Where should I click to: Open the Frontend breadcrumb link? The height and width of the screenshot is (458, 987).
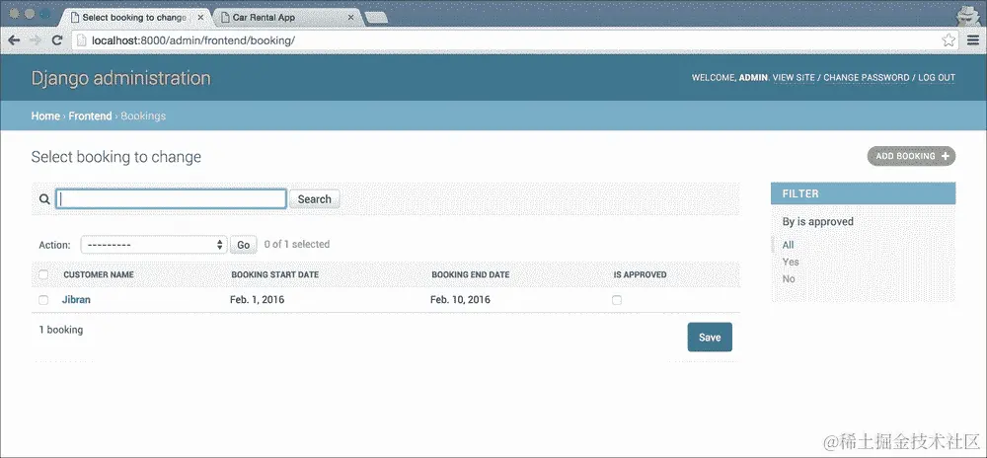[90, 115]
